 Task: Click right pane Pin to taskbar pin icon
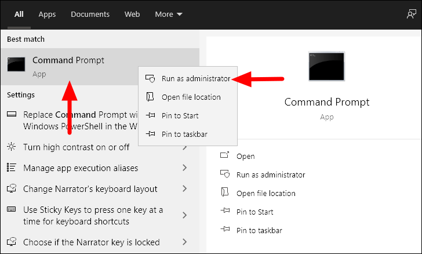click(225, 229)
